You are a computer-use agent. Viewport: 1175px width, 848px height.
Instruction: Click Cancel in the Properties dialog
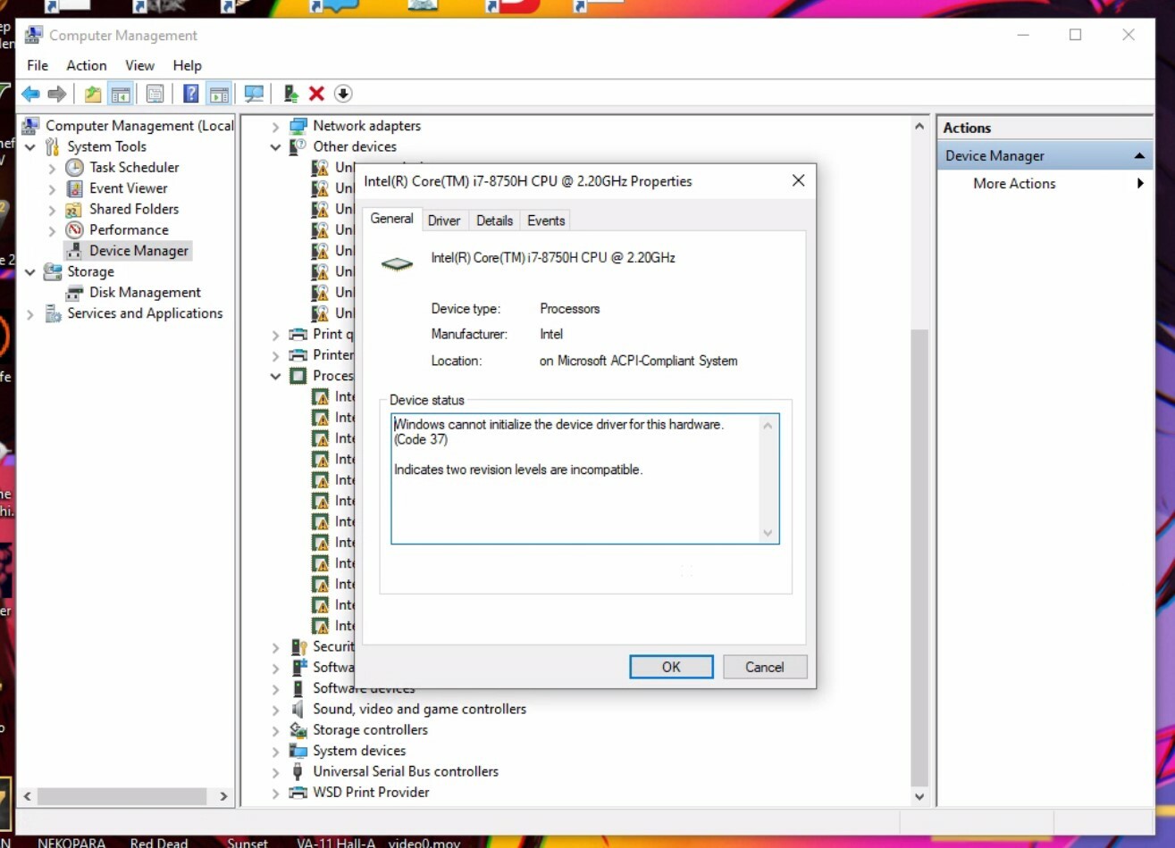pyautogui.click(x=764, y=667)
